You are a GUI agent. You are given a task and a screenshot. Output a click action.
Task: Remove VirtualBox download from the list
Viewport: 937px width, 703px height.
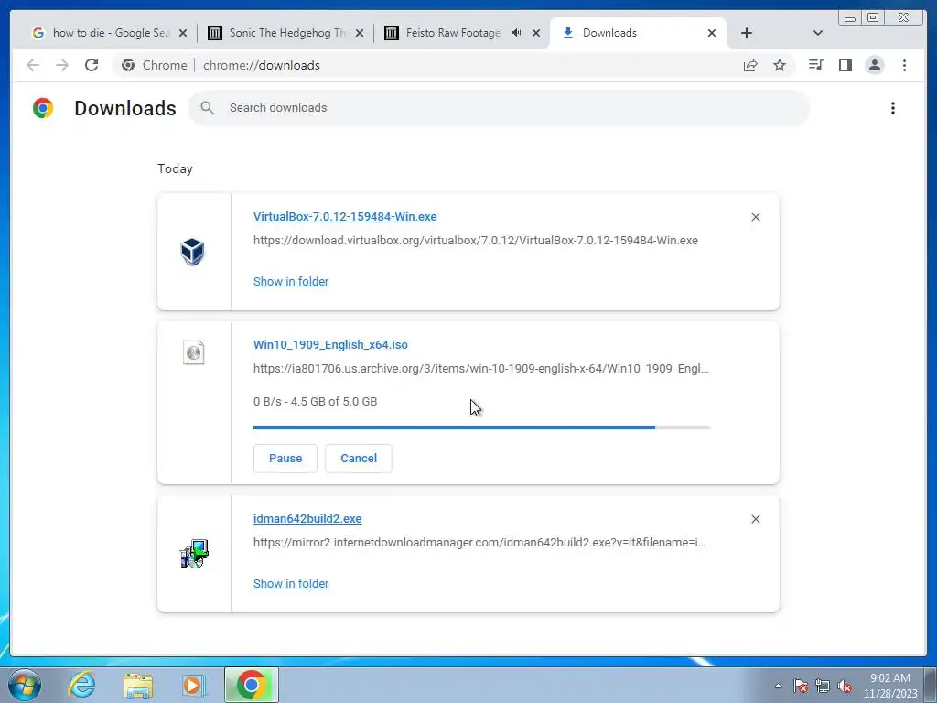[755, 217]
